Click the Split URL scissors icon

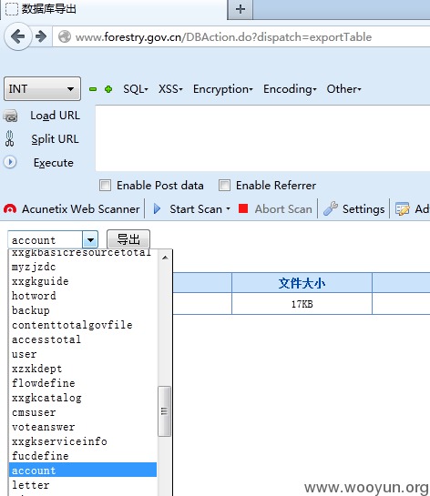pyautogui.click(x=9, y=139)
